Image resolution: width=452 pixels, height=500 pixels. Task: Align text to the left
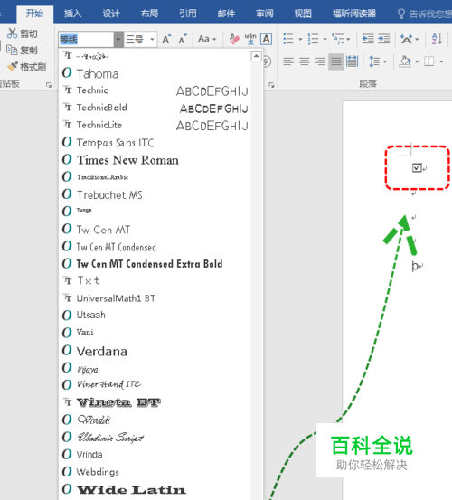coord(288,61)
